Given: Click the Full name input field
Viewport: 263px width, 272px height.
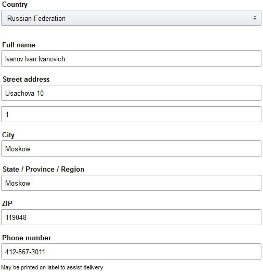Looking at the screenshot, I should coord(131,59).
